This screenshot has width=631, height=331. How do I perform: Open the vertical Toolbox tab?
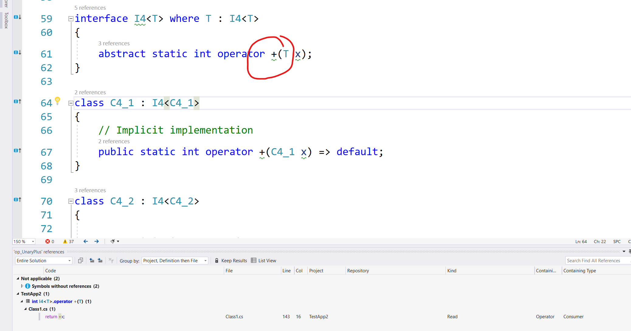point(6,21)
